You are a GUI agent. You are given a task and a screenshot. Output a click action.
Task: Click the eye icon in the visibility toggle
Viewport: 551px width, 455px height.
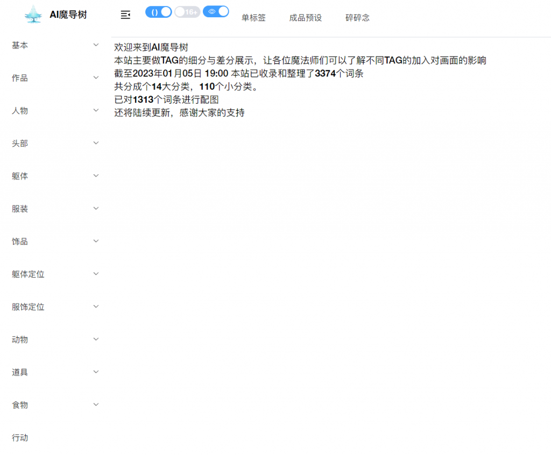(213, 11)
